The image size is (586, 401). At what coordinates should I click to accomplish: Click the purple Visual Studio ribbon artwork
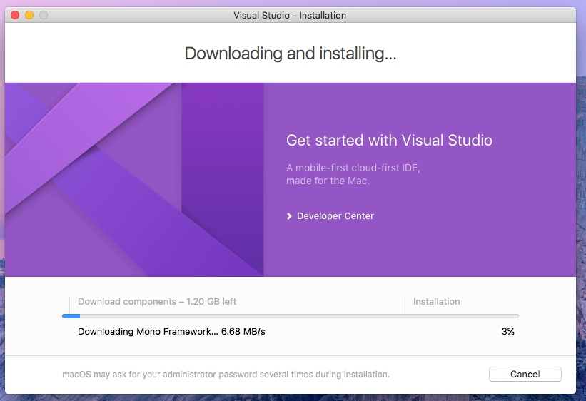pos(133,178)
